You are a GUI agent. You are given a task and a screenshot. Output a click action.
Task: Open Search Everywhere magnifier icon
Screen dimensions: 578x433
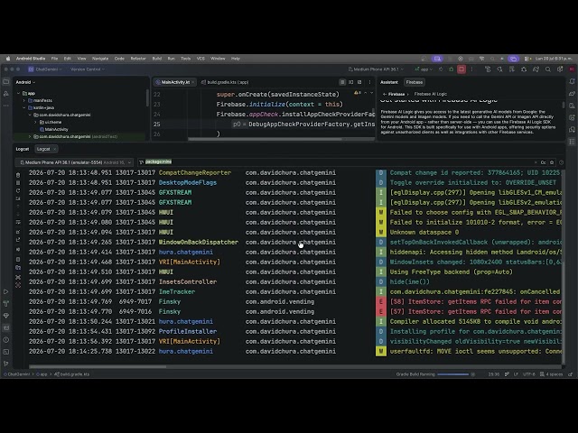[x=548, y=69]
